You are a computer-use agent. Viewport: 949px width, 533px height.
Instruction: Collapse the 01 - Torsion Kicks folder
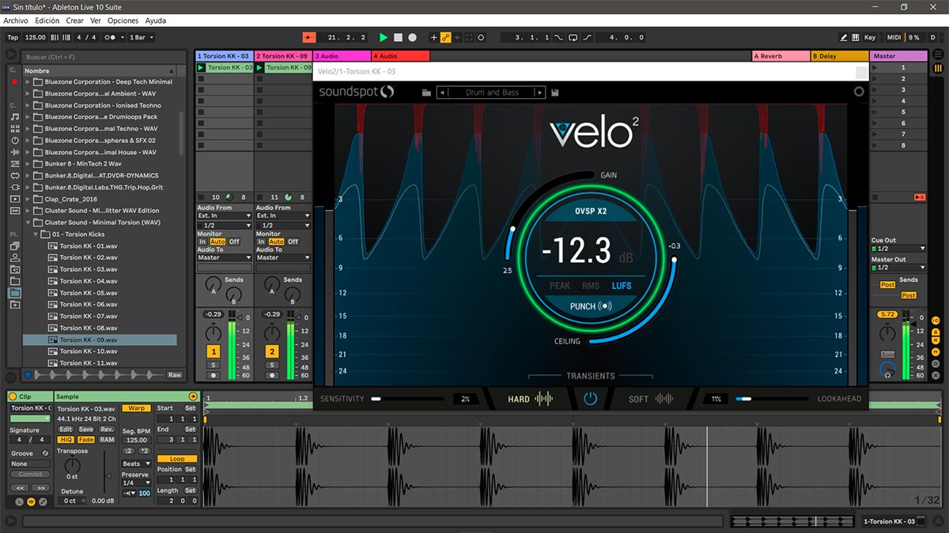pos(36,235)
